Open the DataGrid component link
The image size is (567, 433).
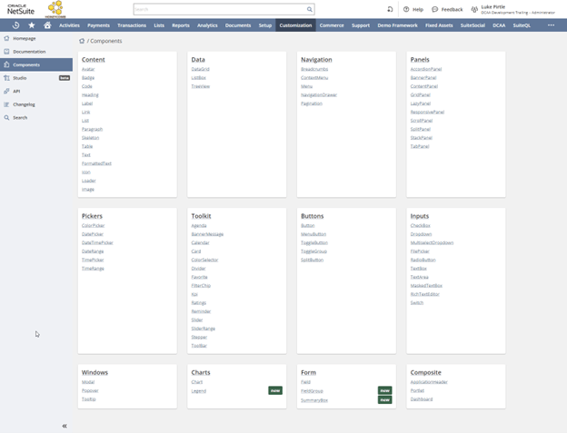point(200,69)
